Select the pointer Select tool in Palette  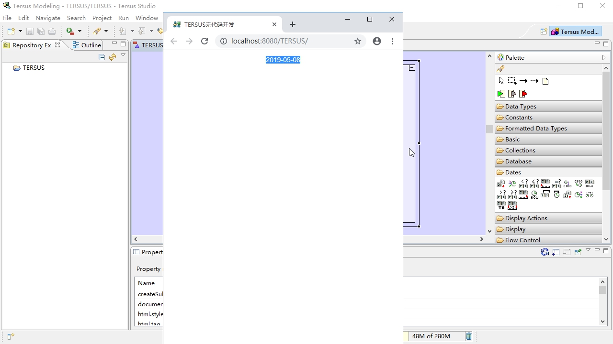(x=501, y=81)
